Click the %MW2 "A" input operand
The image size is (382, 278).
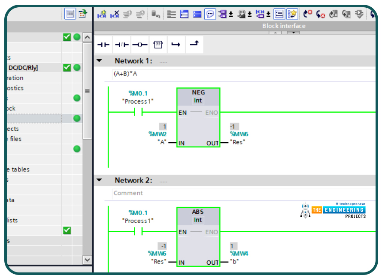click(x=158, y=138)
